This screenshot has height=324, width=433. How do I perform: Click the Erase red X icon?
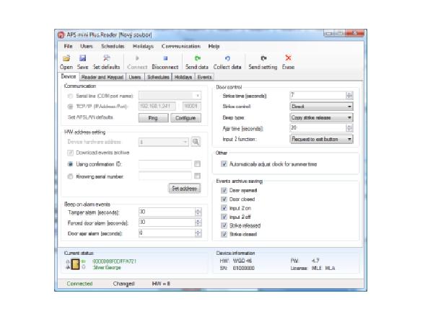click(288, 58)
